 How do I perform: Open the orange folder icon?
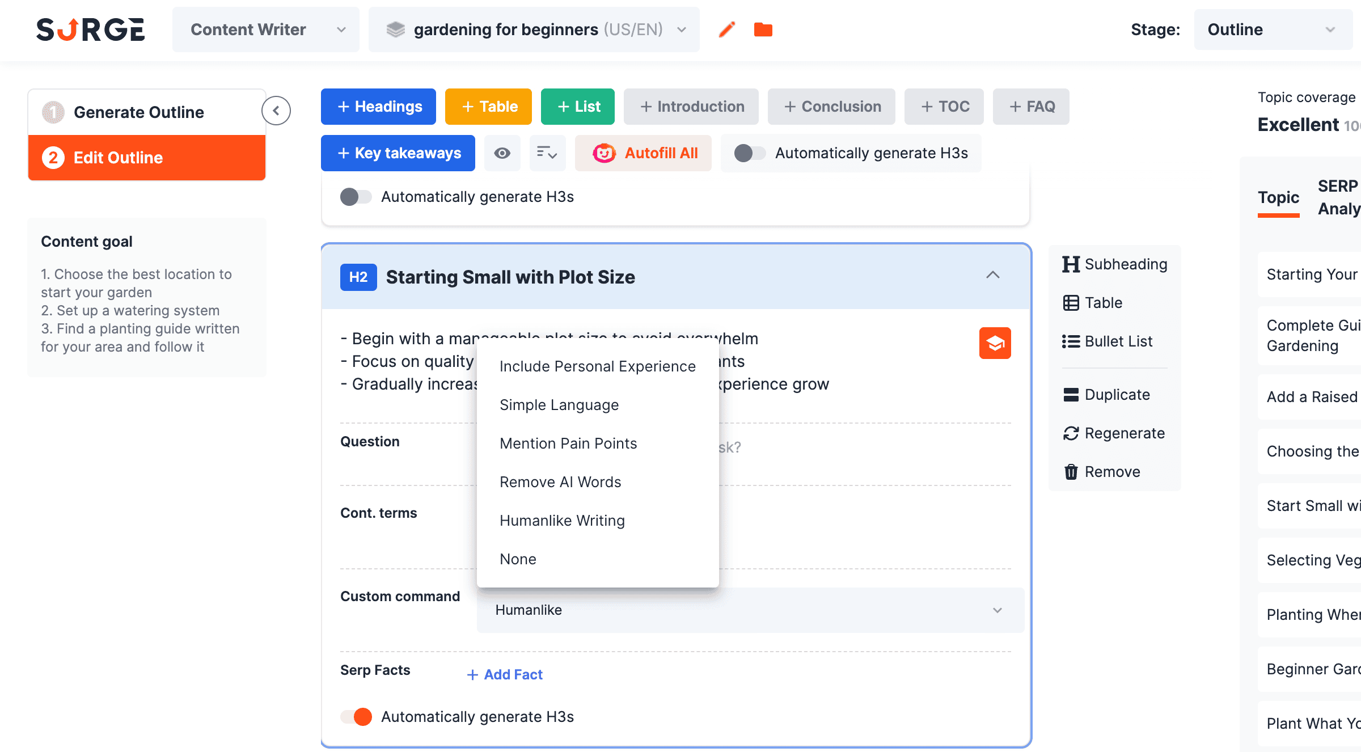pos(763,29)
